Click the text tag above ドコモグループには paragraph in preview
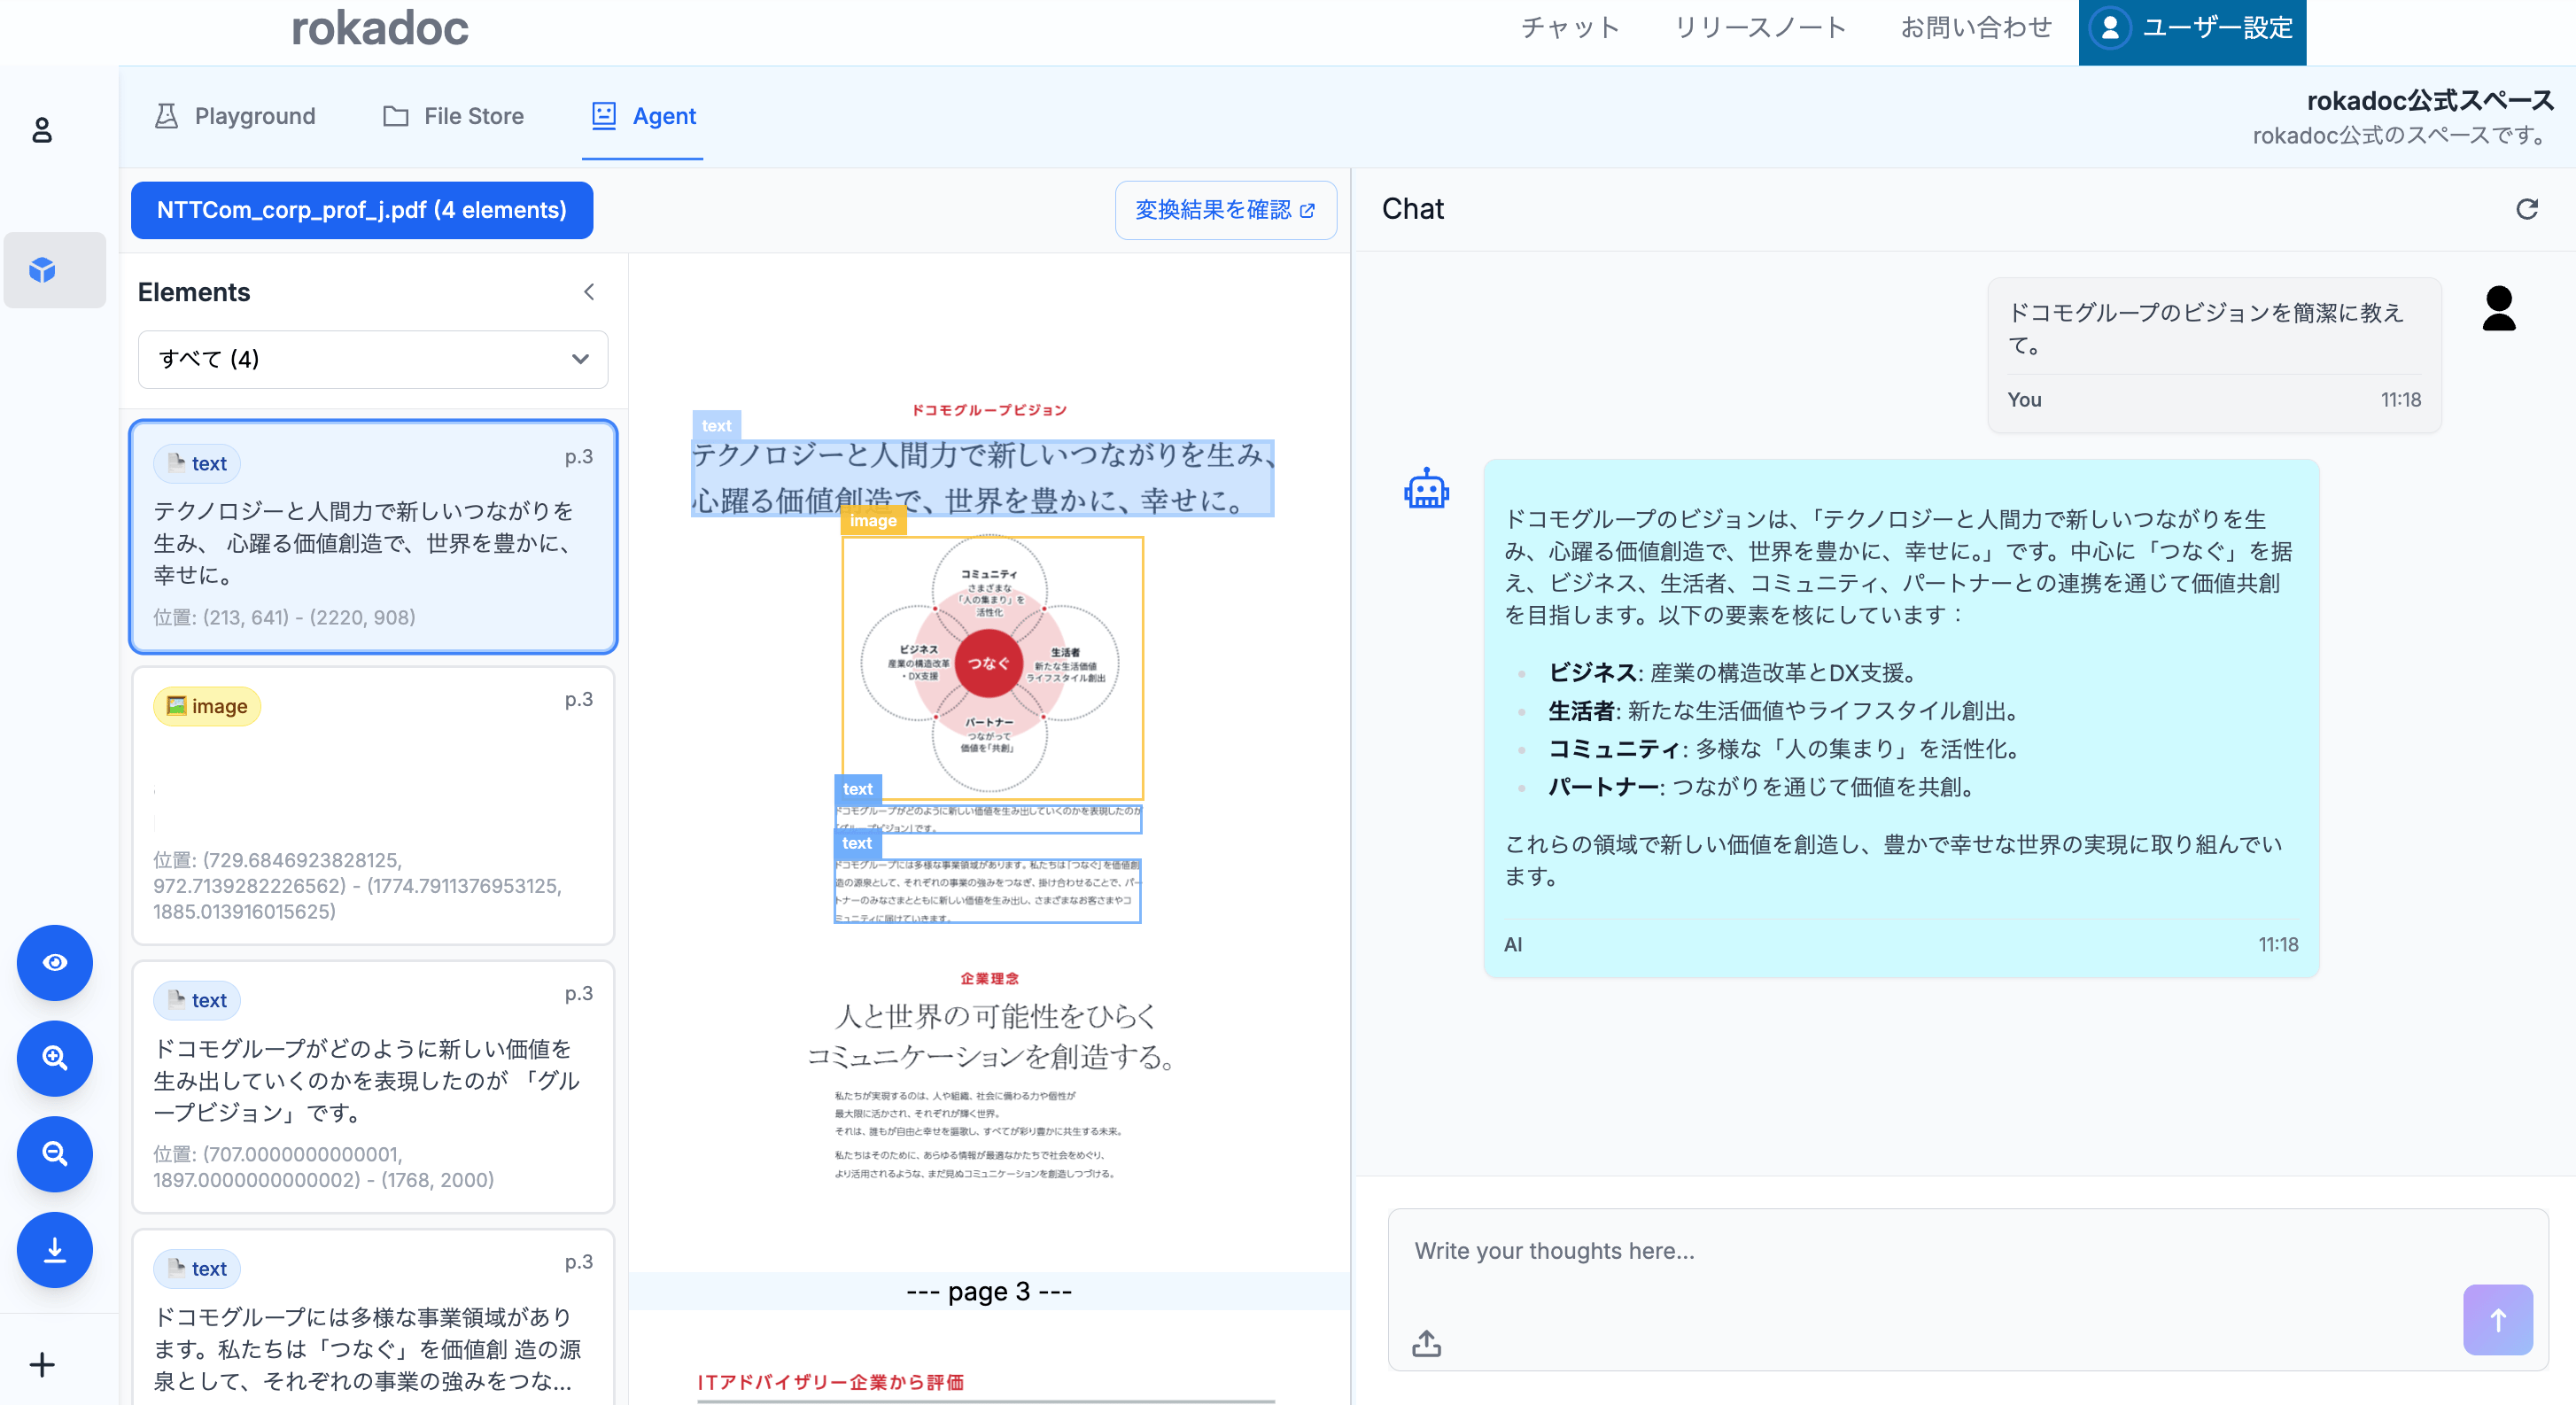Screen dimensions: 2576x1405 tap(857, 843)
